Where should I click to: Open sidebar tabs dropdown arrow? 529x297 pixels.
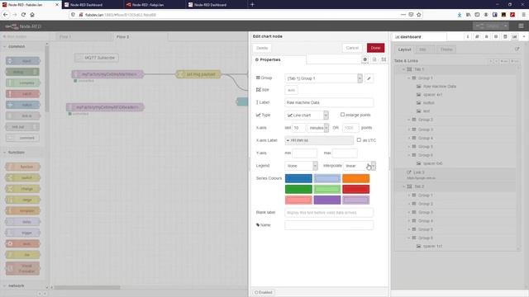pos(524,36)
